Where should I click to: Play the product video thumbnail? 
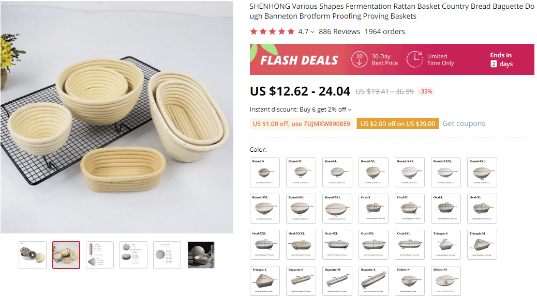(33, 255)
